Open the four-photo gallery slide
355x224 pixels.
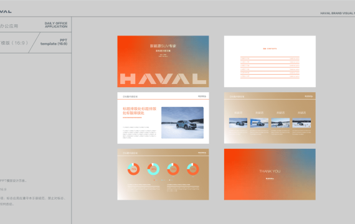270,118
